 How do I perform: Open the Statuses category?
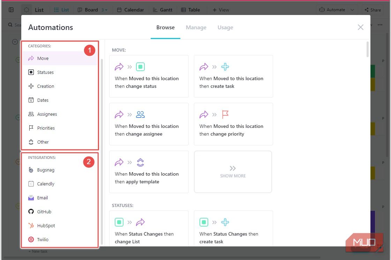tap(45, 72)
